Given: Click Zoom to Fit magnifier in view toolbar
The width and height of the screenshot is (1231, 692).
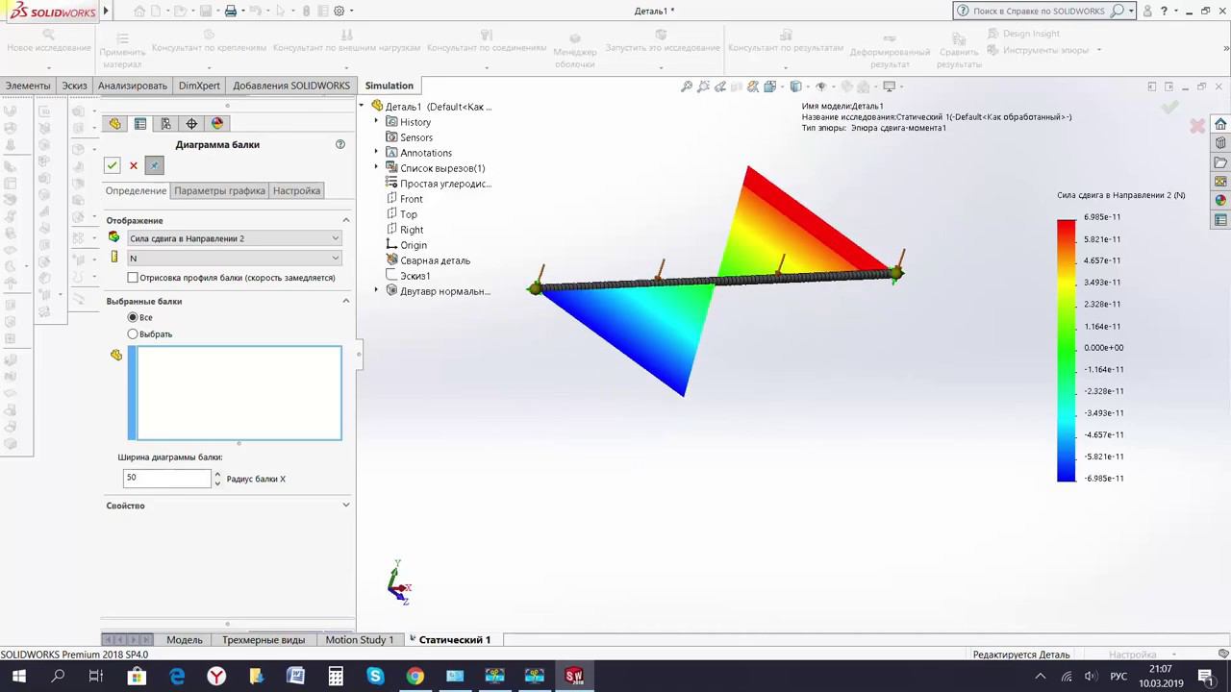Looking at the screenshot, I should coord(687,86).
